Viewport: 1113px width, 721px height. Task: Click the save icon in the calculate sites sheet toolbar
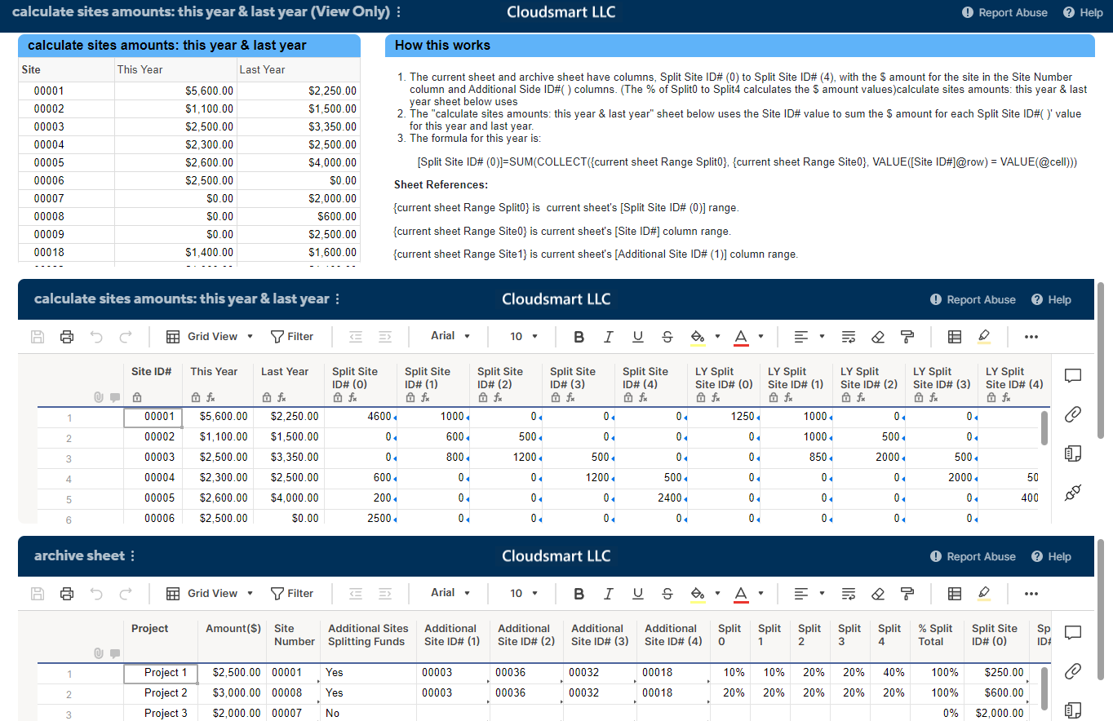tap(38, 337)
